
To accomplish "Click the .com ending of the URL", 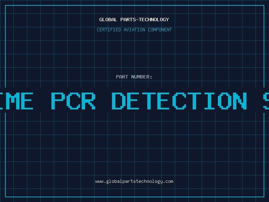I will (168, 181).
